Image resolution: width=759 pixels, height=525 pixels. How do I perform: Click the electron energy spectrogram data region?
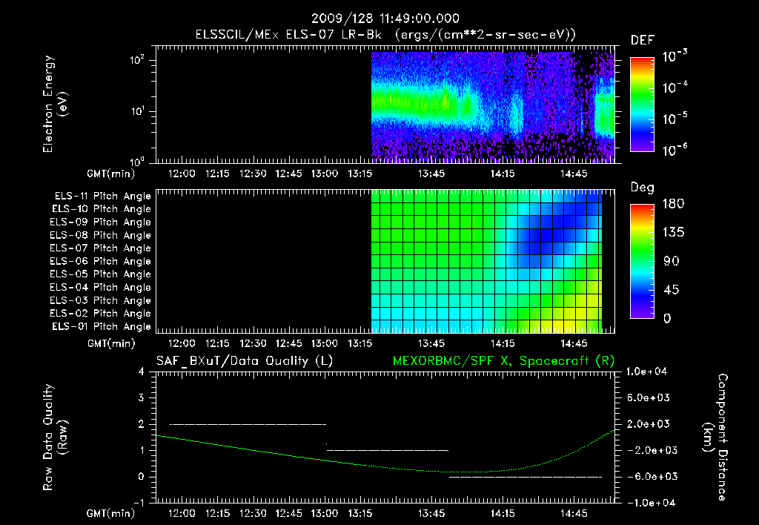click(x=493, y=106)
